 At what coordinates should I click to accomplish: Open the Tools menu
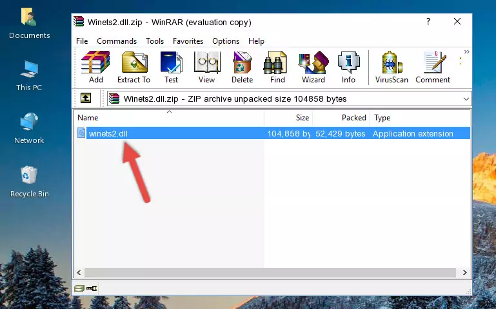click(155, 41)
